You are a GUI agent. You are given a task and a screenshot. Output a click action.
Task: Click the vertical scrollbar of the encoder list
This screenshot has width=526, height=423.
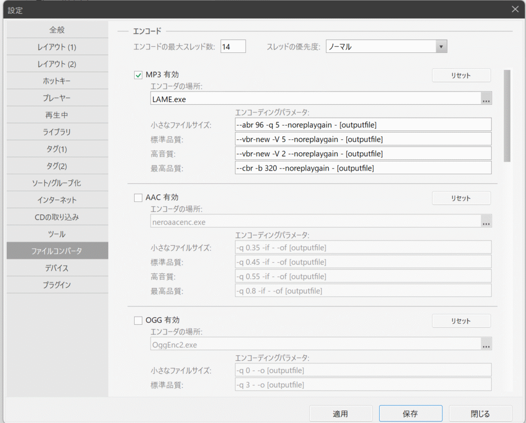(x=507, y=116)
